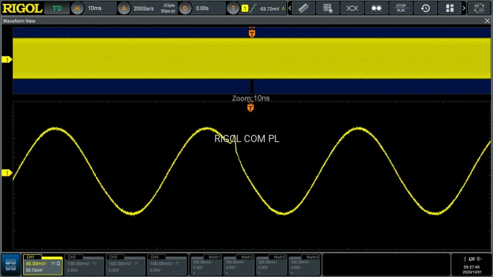The image size is (493, 277).
Task: Click the 2Gpts memory depth readout
Action: pyautogui.click(x=168, y=5)
